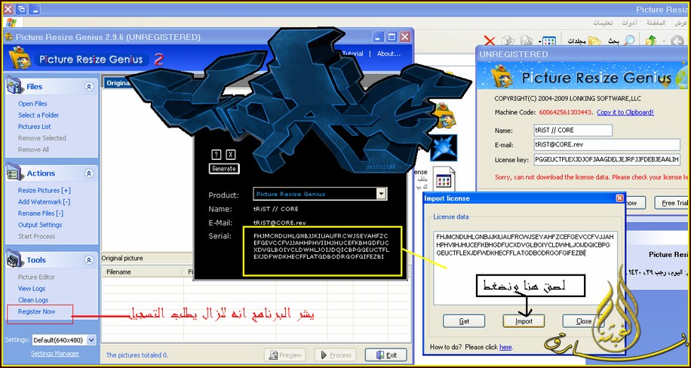Image resolution: width=691 pixels, height=368 pixels.
Task: Open the Pictures List
Action: click(35, 127)
